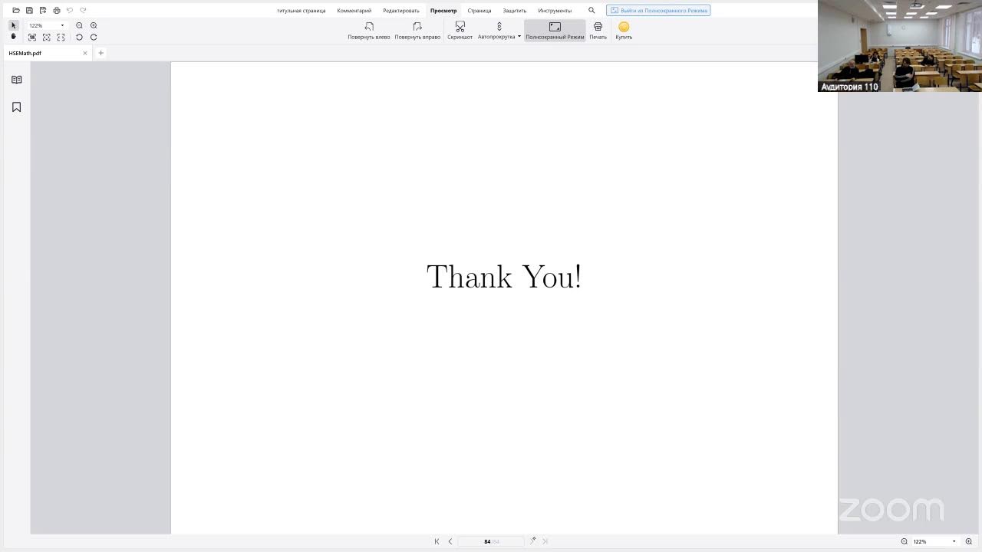Rotate view counterclockwise with the small icon
This screenshot has height=552, width=982.
tap(79, 37)
